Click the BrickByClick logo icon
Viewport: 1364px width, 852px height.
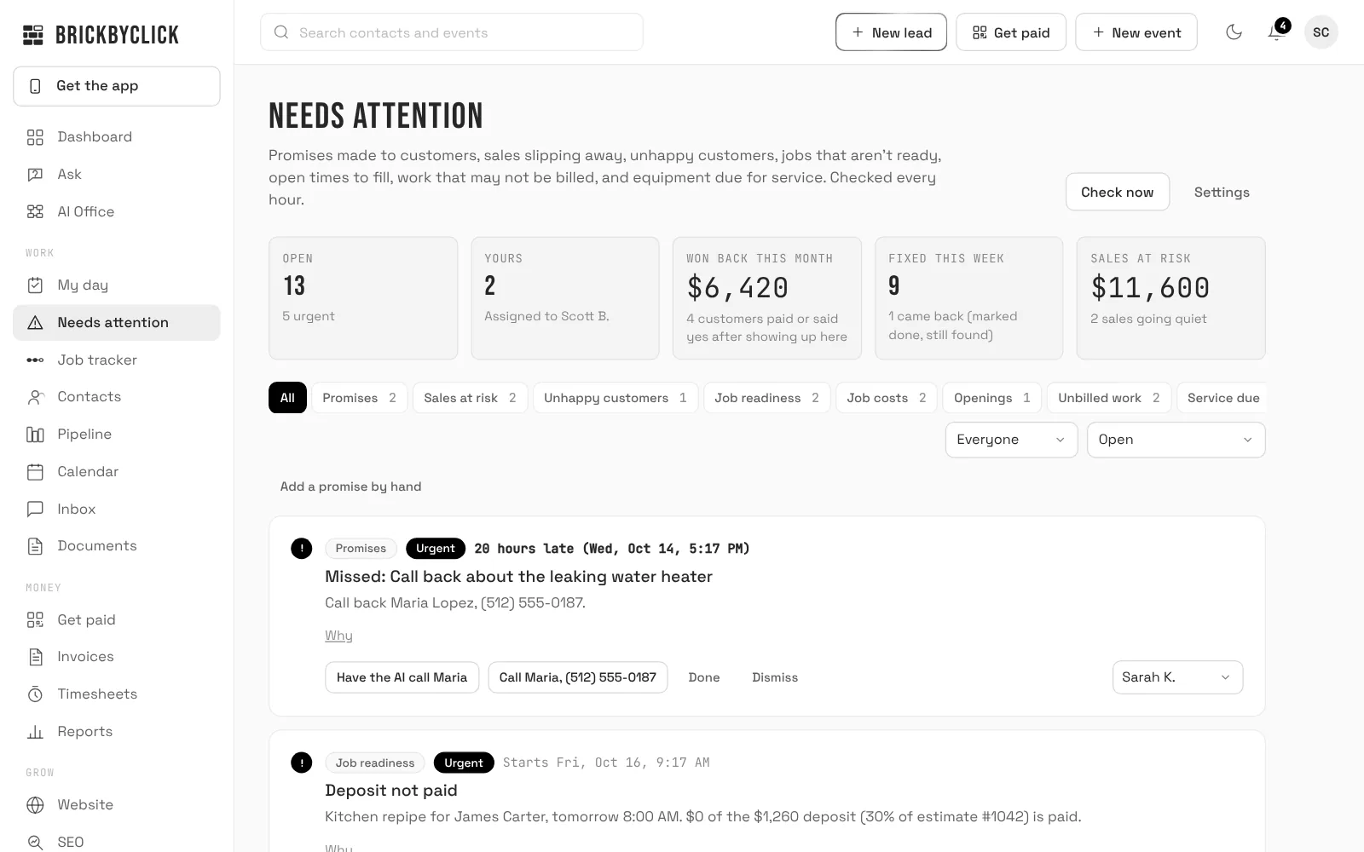(x=33, y=35)
